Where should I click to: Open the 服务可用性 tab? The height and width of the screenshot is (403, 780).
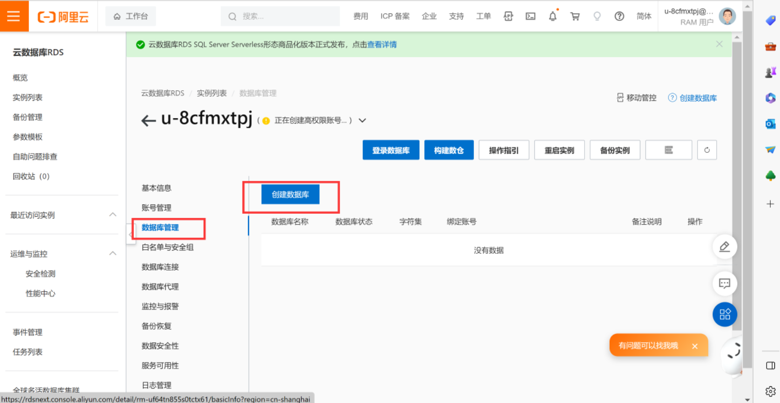(160, 366)
